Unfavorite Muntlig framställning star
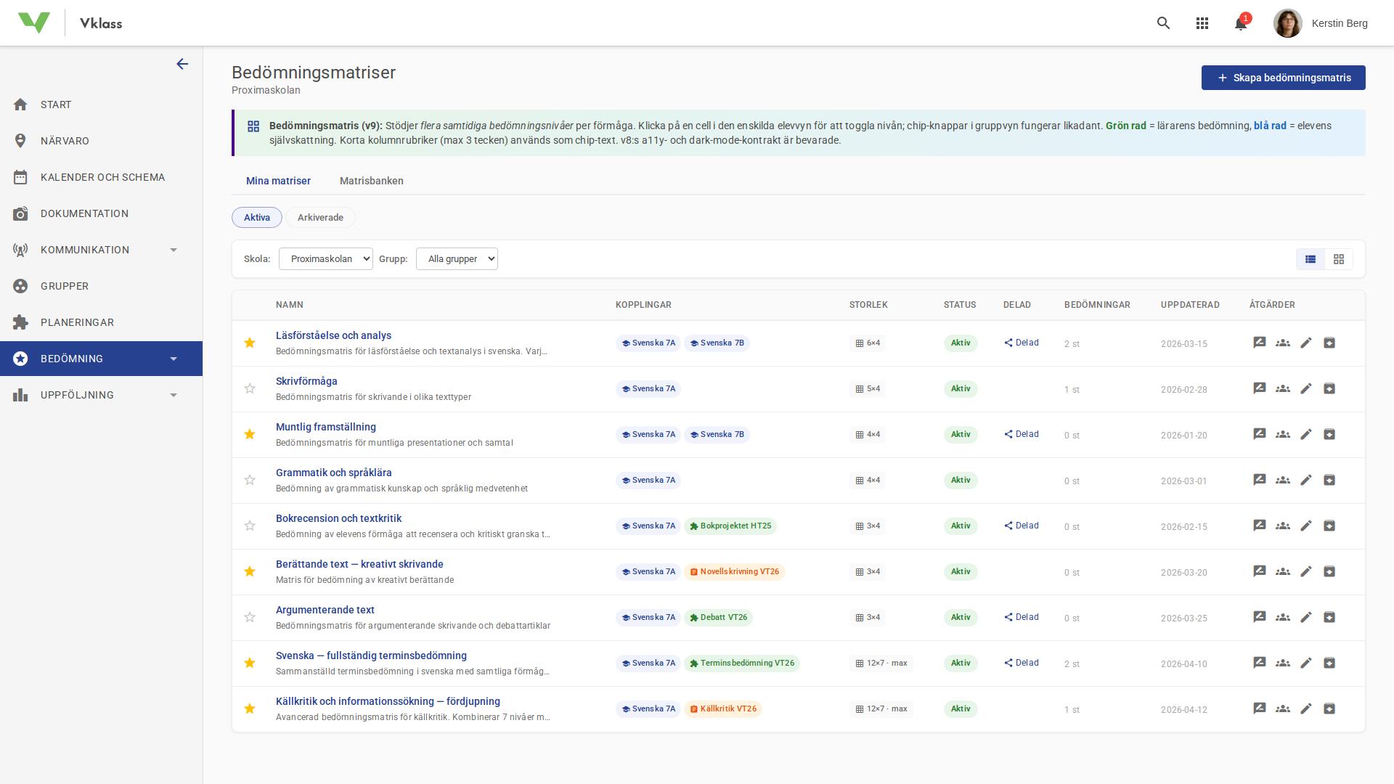 [x=250, y=434]
